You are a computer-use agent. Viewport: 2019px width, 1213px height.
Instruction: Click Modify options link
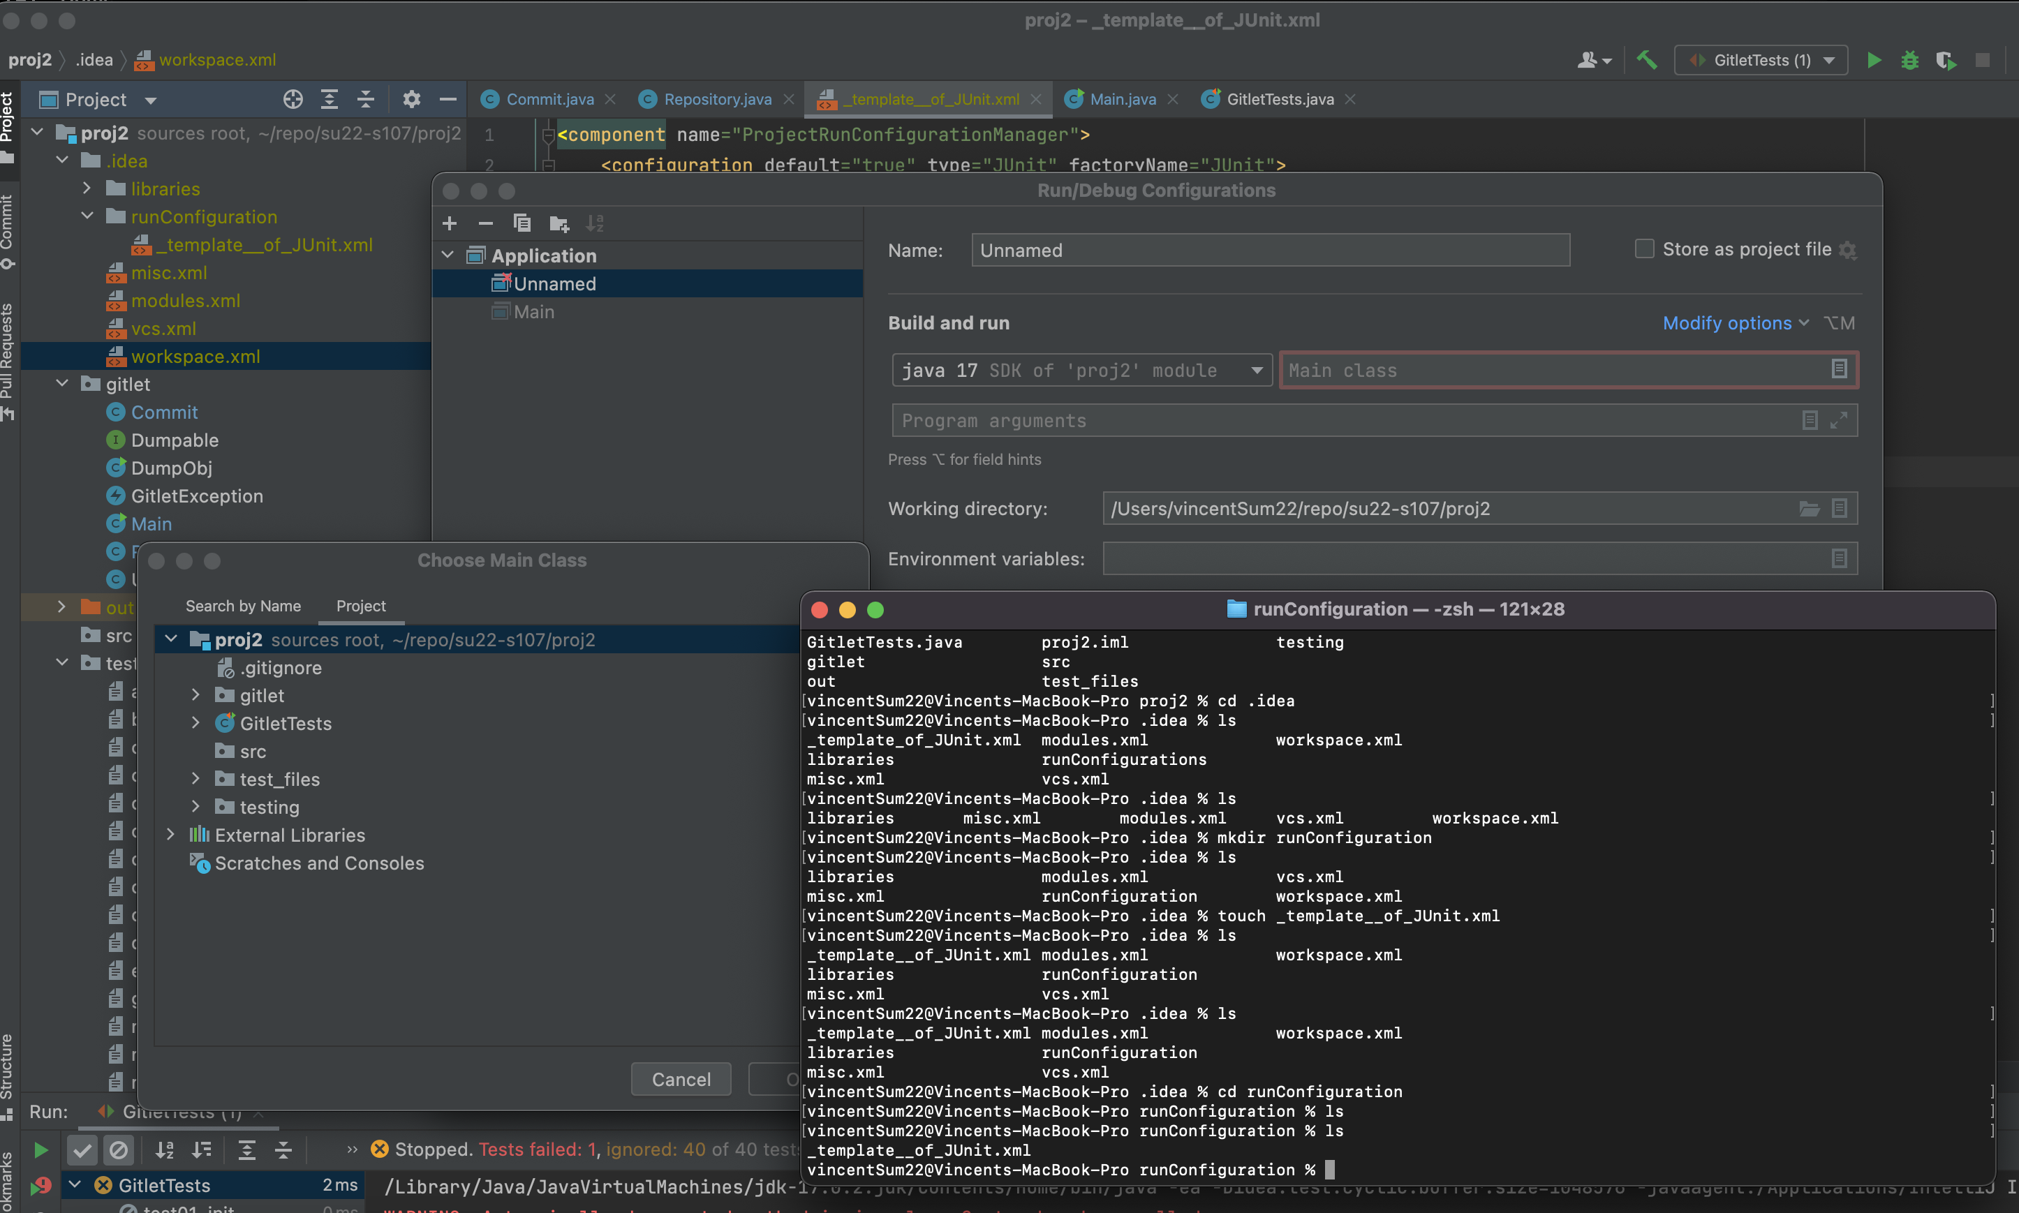pyautogui.click(x=1726, y=324)
